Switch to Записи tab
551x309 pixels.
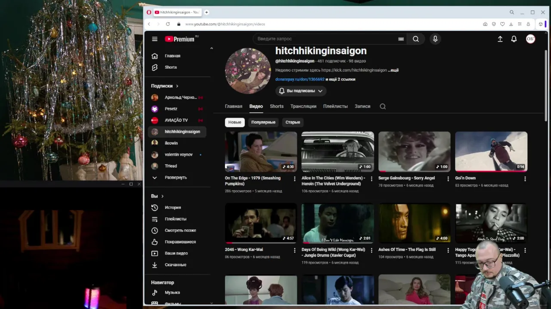tap(362, 106)
